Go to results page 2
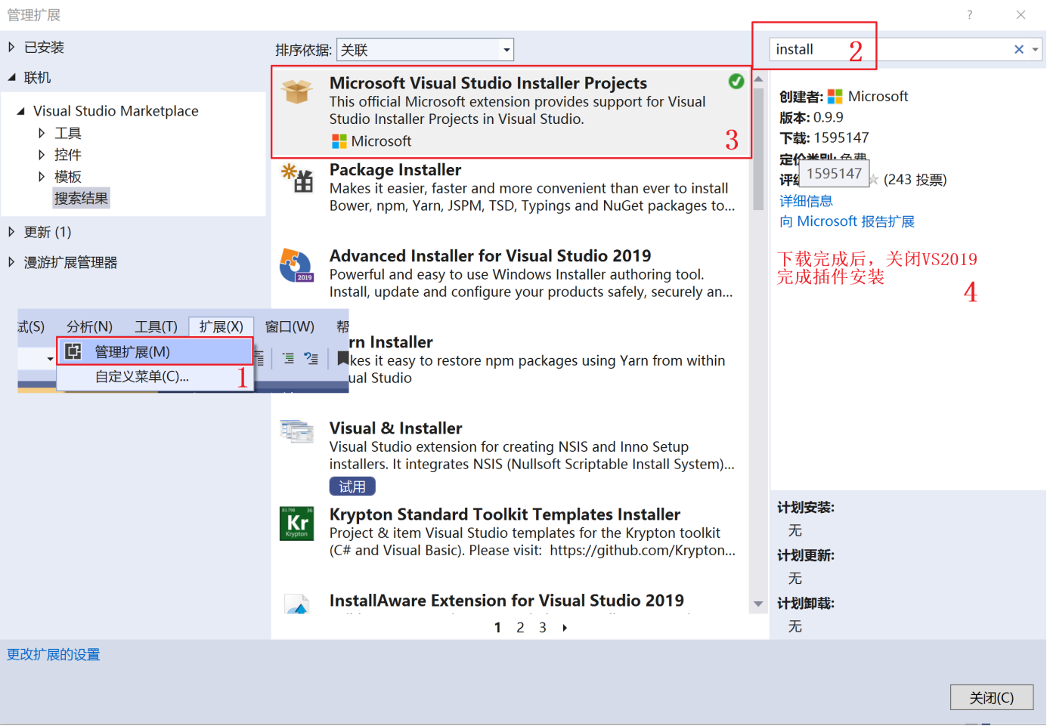The height and width of the screenshot is (726, 1047). pyautogui.click(x=520, y=628)
